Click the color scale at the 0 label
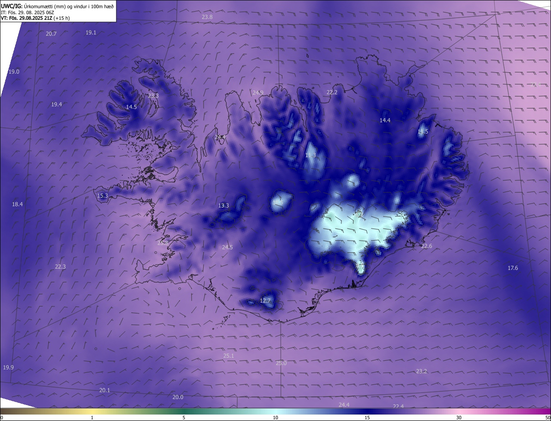The width and height of the screenshot is (551, 421). point(2,418)
